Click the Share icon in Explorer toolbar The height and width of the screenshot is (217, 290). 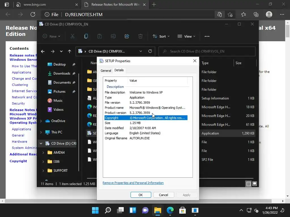tap(127, 36)
